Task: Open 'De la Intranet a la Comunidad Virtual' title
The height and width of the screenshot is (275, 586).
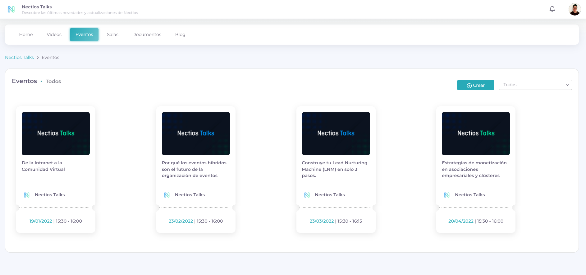Action: coord(43,166)
